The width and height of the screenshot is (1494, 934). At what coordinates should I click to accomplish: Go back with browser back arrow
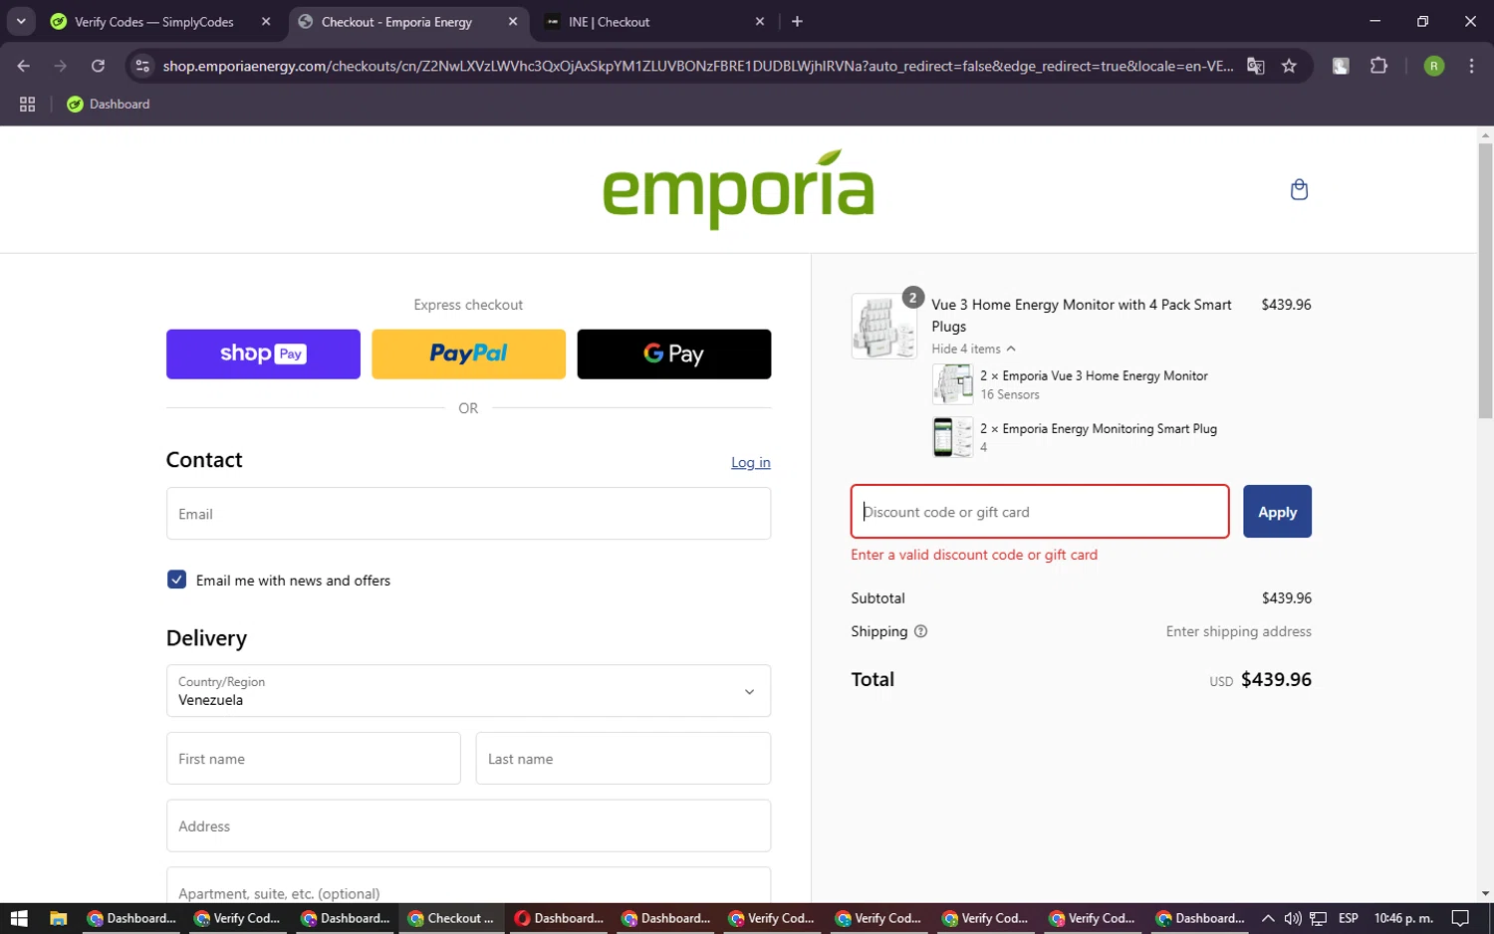tap(24, 66)
